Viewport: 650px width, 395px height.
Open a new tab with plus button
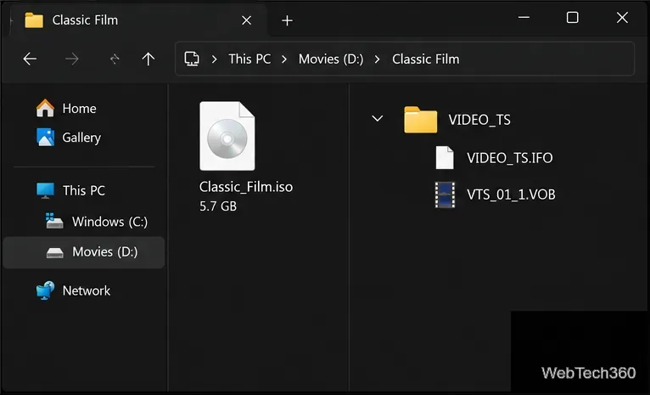[287, 20]
